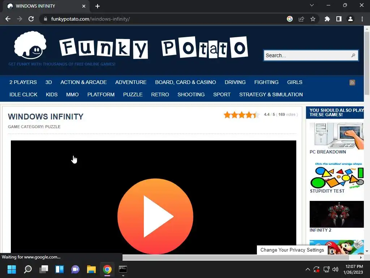
Task: Browse the SPORT category
Action: 222,94
